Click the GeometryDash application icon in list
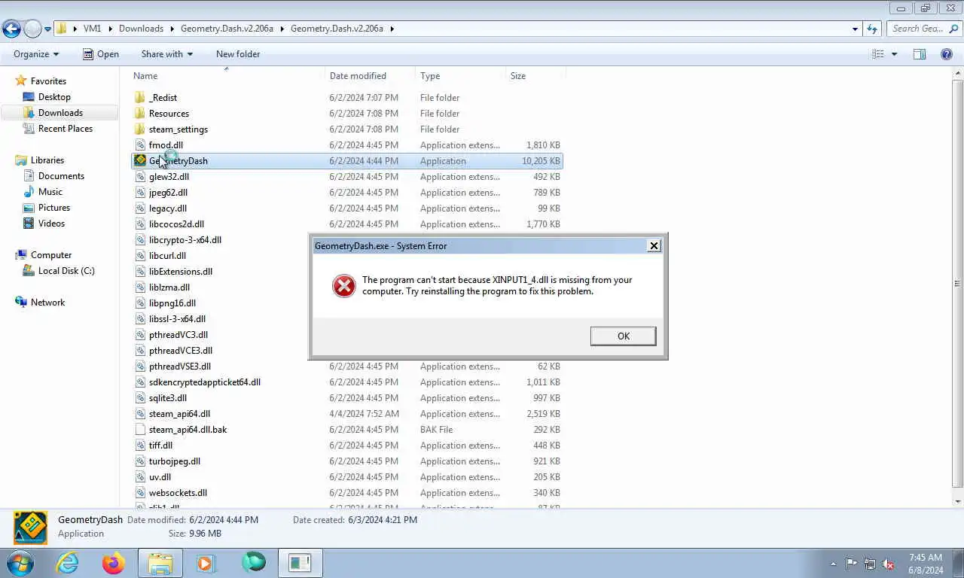 (x=140, y=160)
